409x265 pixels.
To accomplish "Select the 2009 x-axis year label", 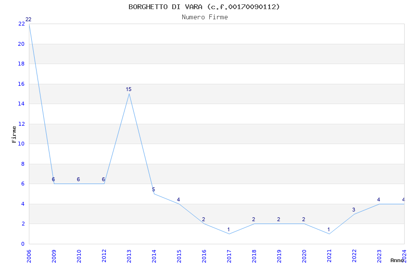I will [54, 256].
